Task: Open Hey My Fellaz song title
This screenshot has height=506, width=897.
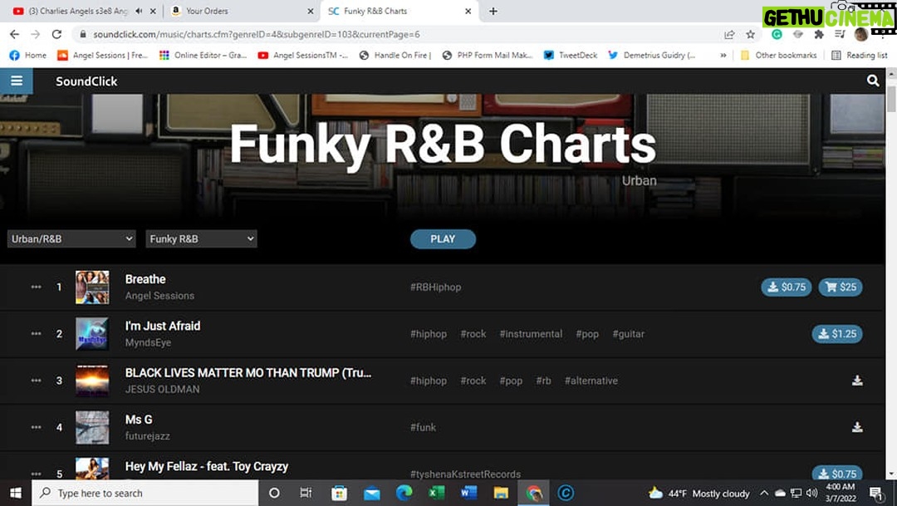Action: click(x=207, y=466)
